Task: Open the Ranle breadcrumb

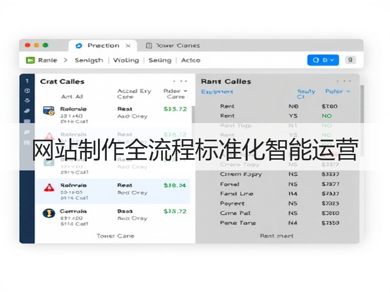Action: tap(47, 60)
